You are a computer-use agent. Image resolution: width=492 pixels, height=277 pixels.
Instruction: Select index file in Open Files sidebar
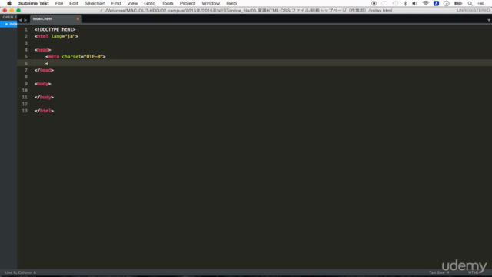point(8,24)
